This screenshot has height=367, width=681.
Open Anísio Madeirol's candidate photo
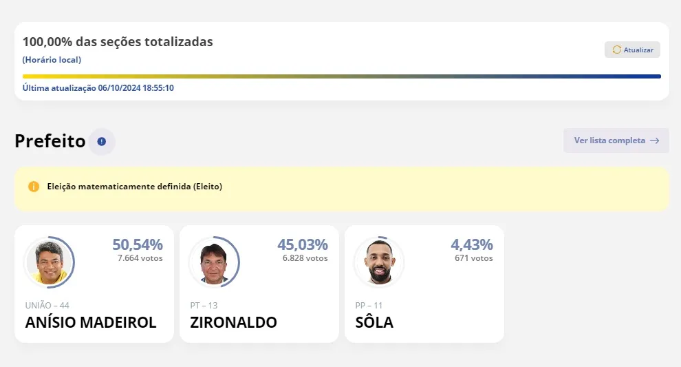tap(49, 262)
